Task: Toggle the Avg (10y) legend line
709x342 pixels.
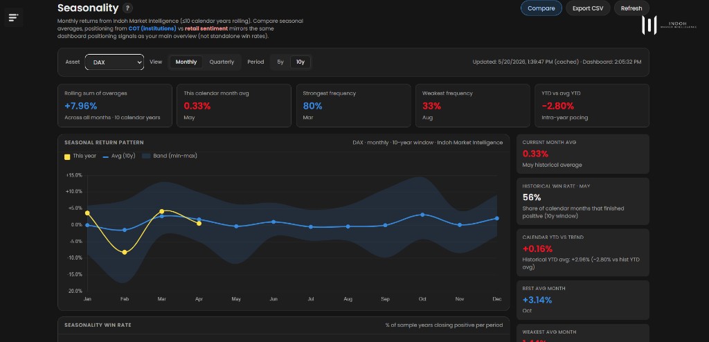Action: [x=106, y=156]
